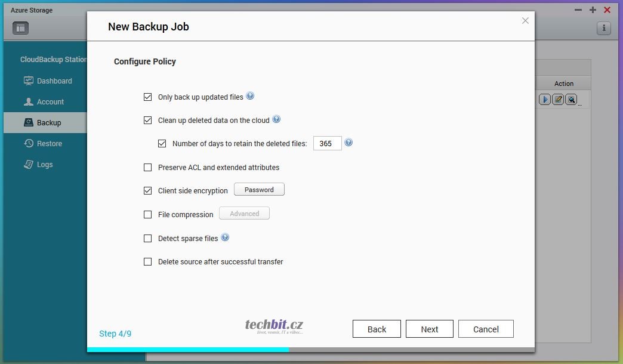
Task: Click the view job details magnifier icon
Action: pyautogui.click(x=571, y=100)
